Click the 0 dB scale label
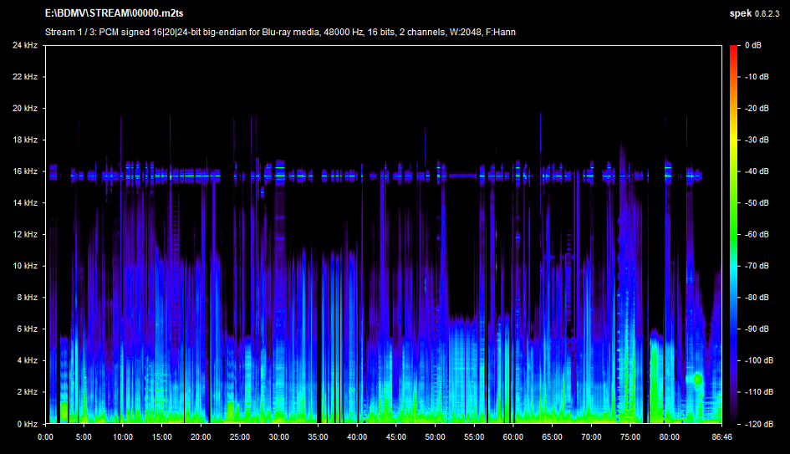Image resolution: width=790 pixels, height=454 pixels. pyautogui.click(x=752, y=45)
